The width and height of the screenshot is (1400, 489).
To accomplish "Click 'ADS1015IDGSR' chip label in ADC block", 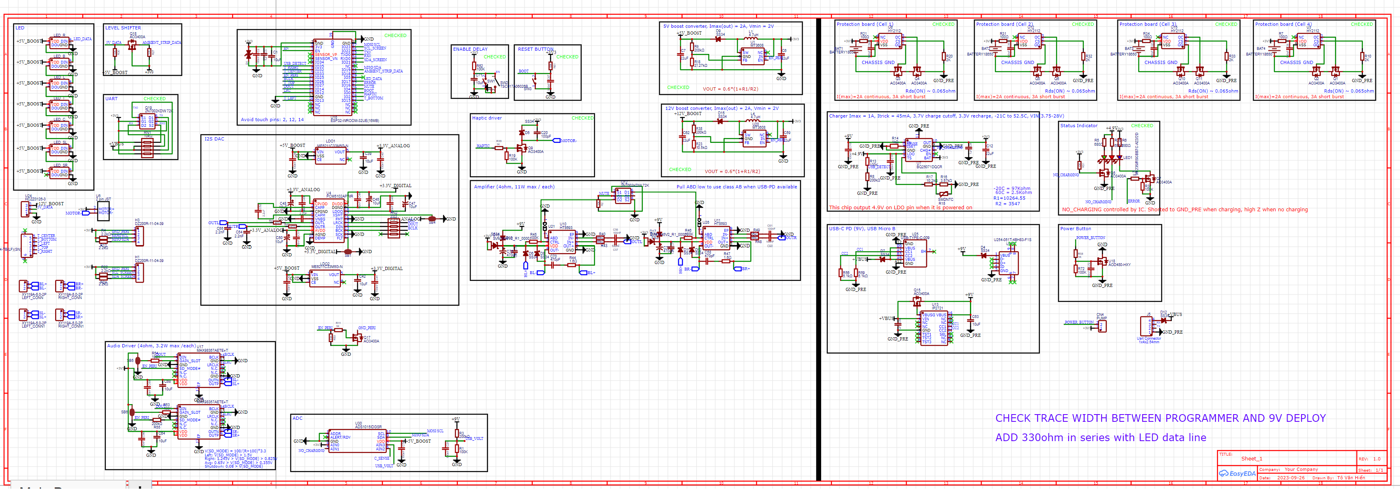I will 369,427.
